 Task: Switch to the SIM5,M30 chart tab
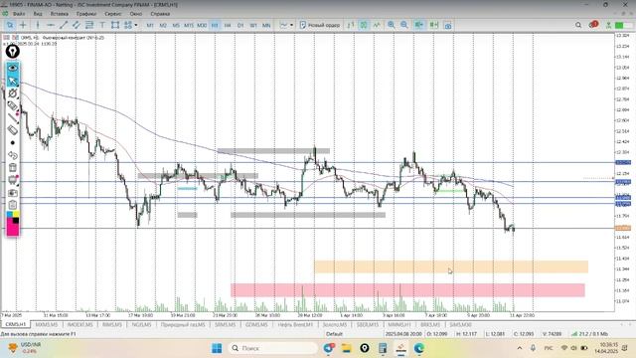(460, 325)
